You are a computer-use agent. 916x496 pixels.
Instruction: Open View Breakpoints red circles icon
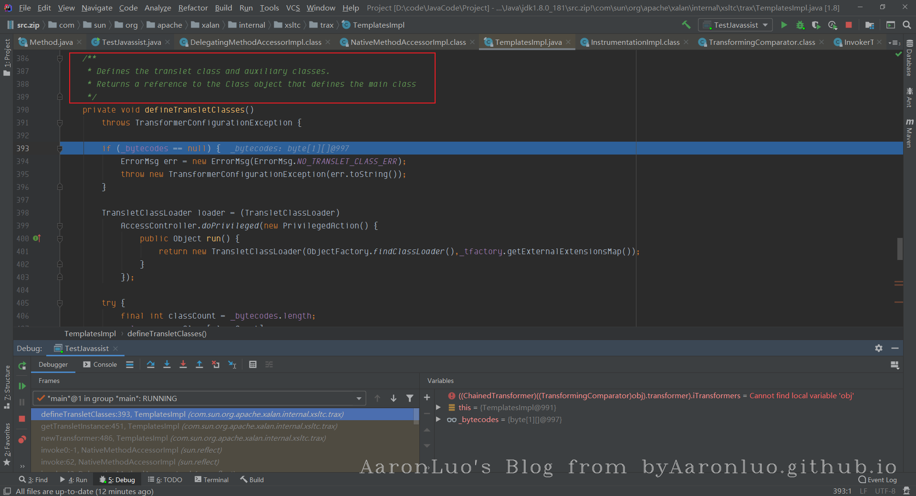coord(22,439)
